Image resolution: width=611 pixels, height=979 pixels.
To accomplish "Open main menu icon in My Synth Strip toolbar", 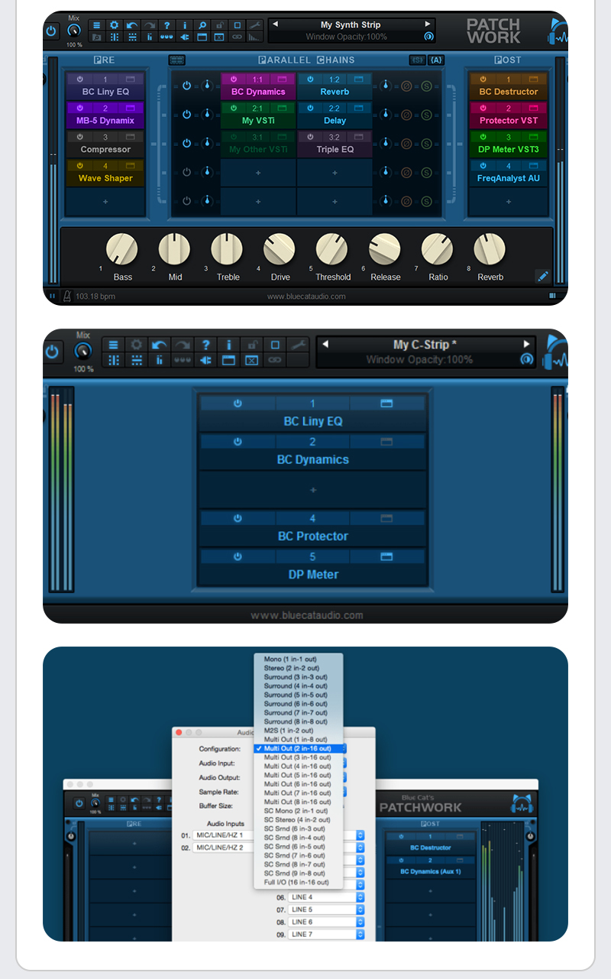I will [97, 25].
